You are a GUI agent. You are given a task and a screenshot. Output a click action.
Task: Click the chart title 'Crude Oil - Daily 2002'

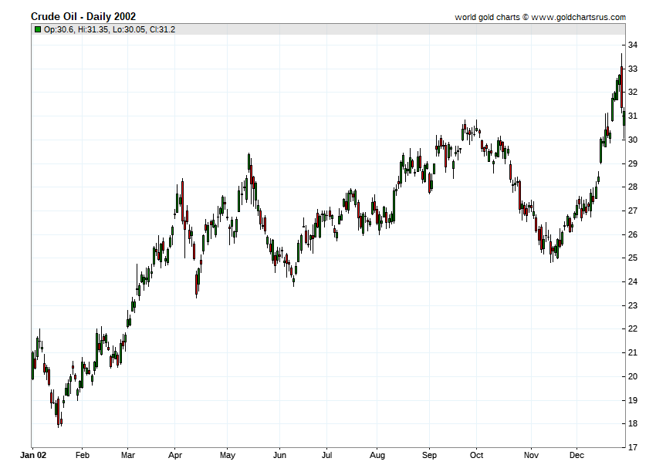83,16
